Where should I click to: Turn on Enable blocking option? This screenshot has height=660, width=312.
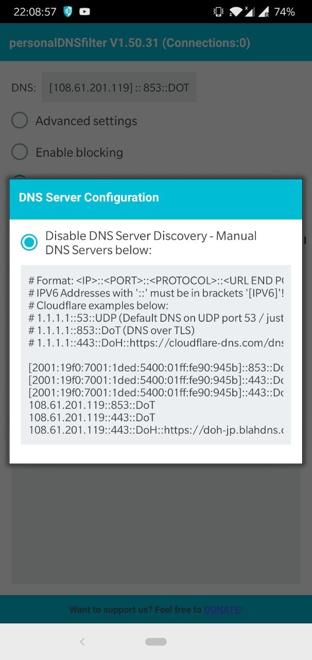click(x=20, y=152)
